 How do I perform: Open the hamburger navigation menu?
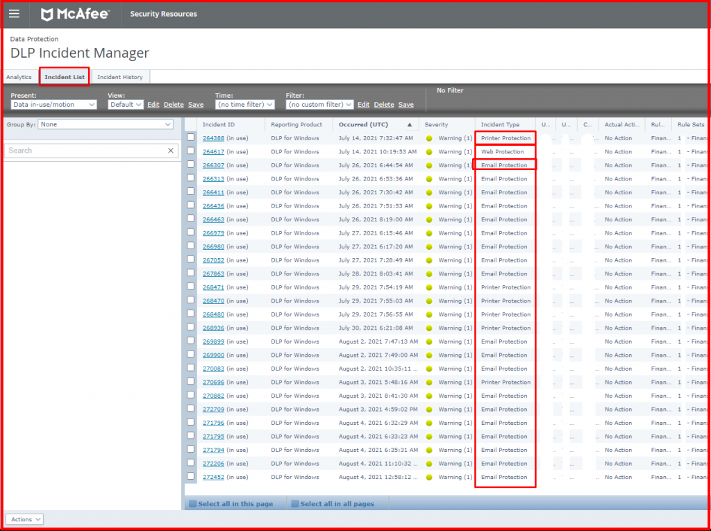[x=14, y=14]
